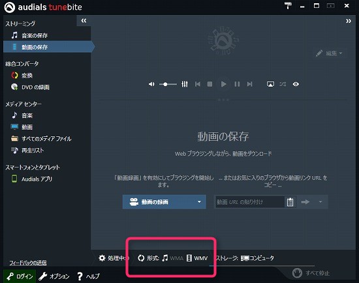Click the play button
The image size is (359, 283).
(x=223, y=84)
